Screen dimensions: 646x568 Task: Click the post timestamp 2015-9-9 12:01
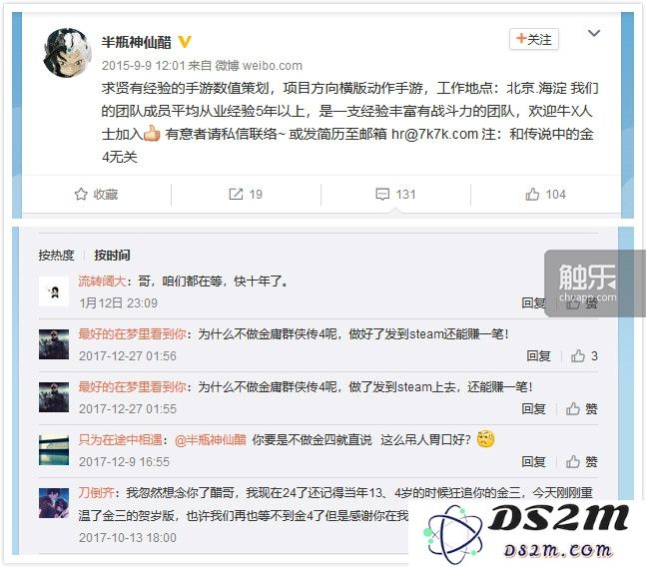[x=143, y=66]
